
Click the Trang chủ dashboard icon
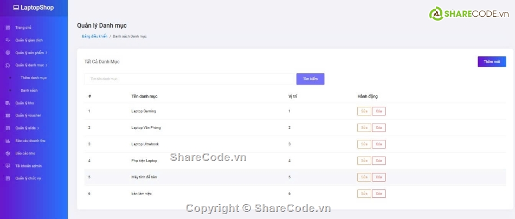tap(8, 28)
